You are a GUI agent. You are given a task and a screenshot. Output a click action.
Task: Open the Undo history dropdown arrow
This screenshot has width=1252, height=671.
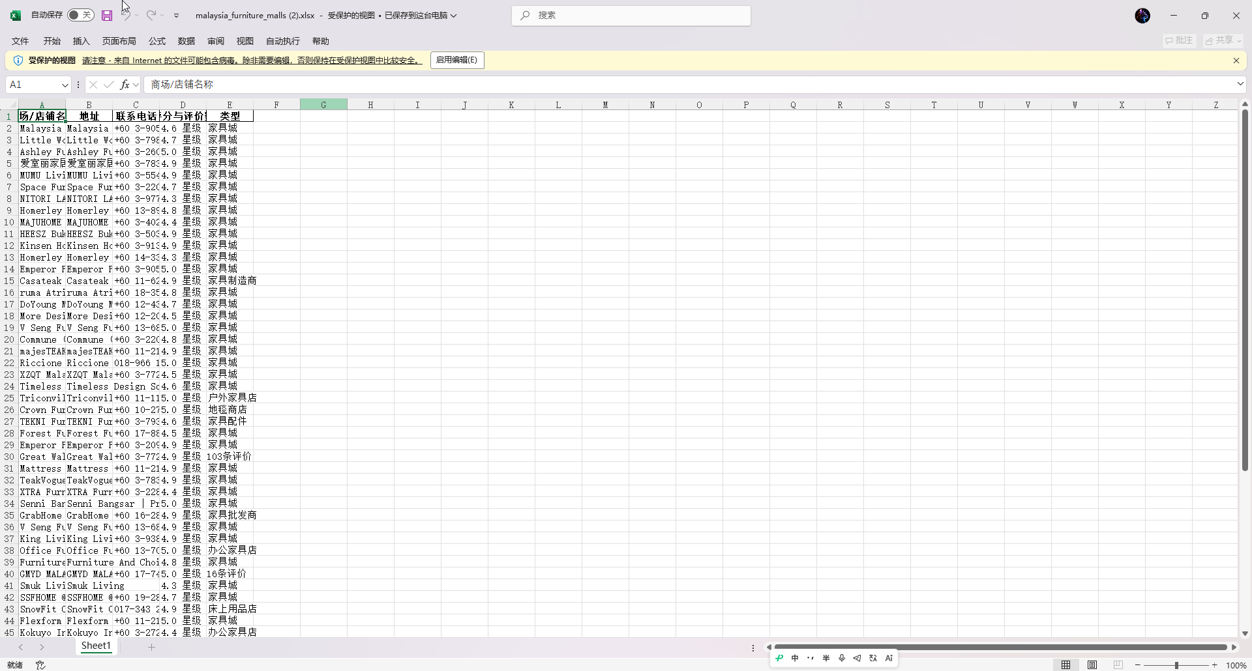point(137,16)
